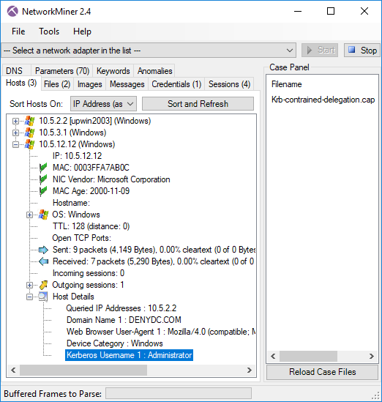The height and width of the screenshot is (402, 382).
Task: Open the File menu
Action: (18, 31)
